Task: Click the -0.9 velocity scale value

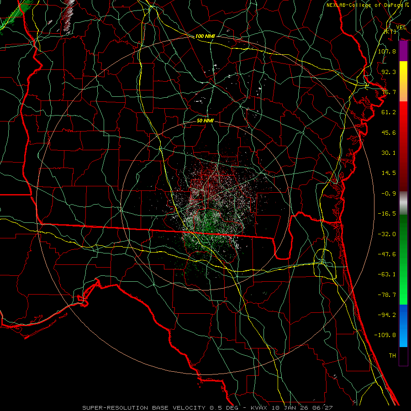Action: (389, 194)
